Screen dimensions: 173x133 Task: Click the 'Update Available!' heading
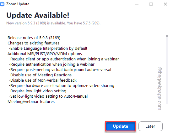pyautogui.click(x=38, y=15)
